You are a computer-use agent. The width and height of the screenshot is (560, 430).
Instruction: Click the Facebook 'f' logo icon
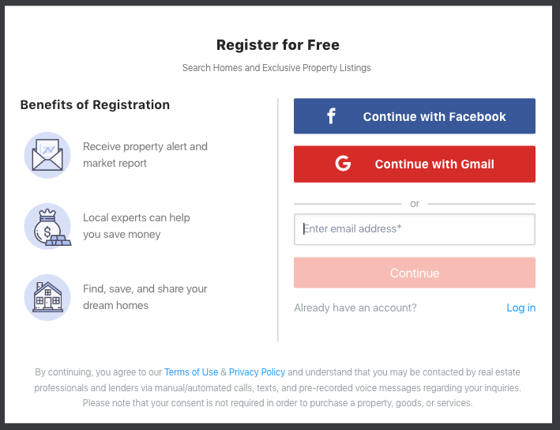(x=331, y=116)
